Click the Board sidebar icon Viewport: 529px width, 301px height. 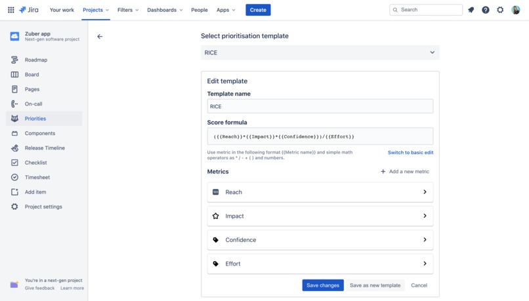pyautogui.click(x=14, y=75)
